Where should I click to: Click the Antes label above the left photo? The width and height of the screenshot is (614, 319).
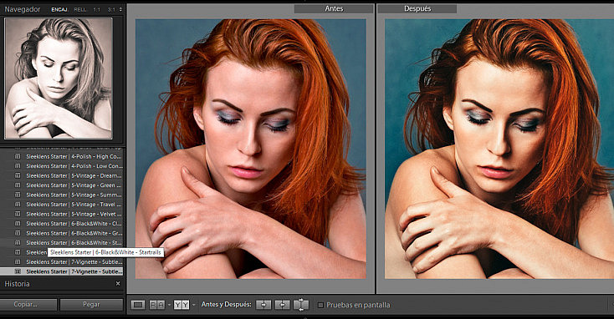click(x=334, y=8)
